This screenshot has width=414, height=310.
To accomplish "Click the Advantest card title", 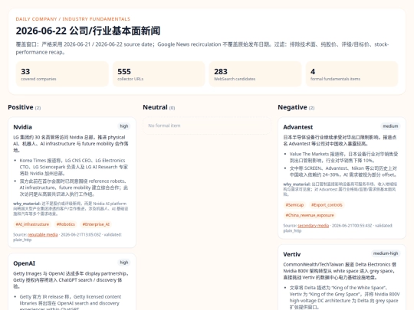I will [297, 127].
